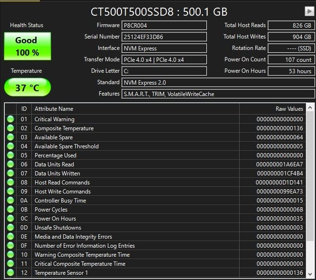Click the status dot for Host Read Commands
This screenshot has height=280, width=316.
tap(10, 182)
